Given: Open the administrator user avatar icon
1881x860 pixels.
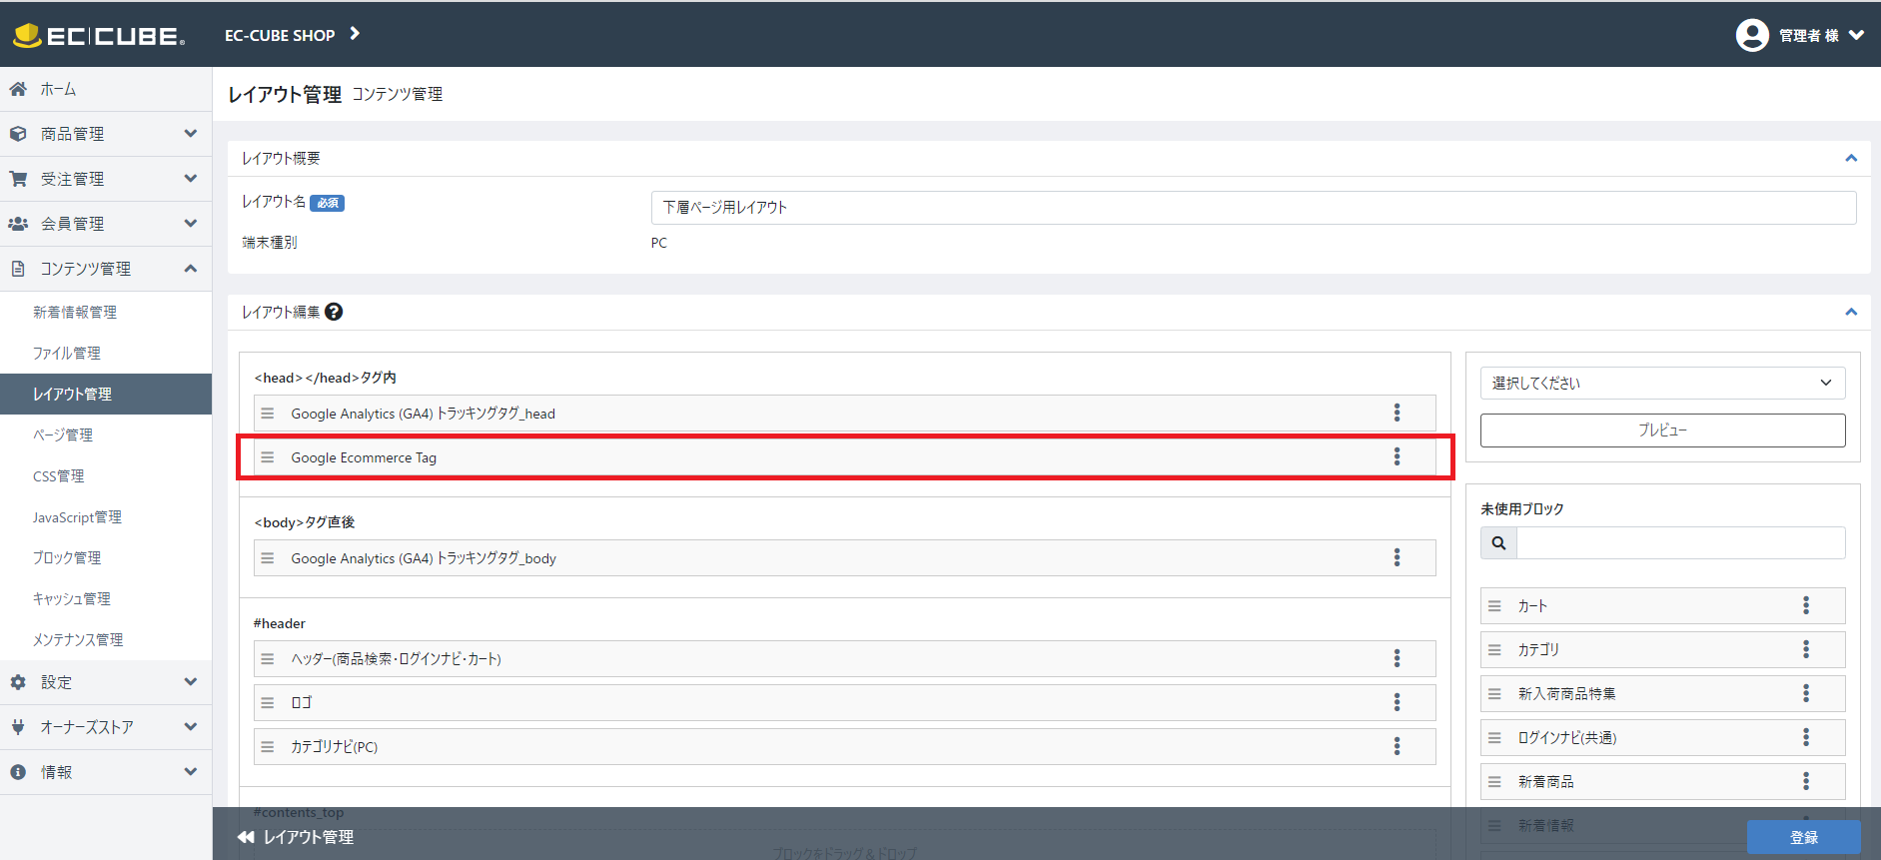Looking at the screenshot, I should [1752, 35].
